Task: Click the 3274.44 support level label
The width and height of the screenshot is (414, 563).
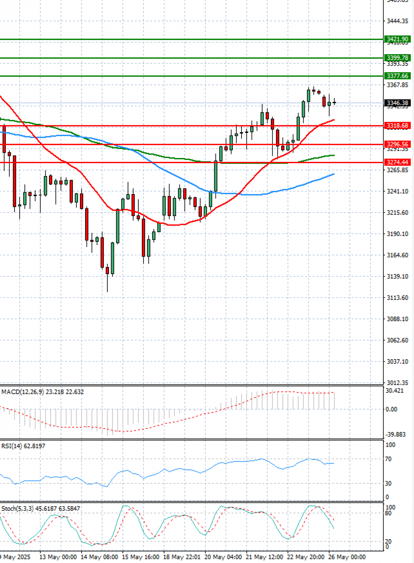Action: [x=397, y=162]
